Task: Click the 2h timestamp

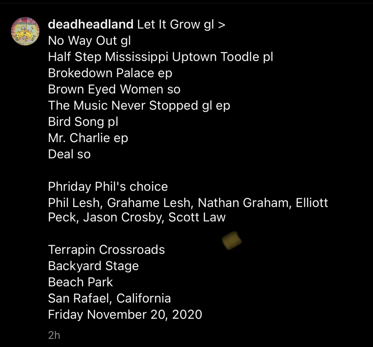Action: tap(54, 335)
